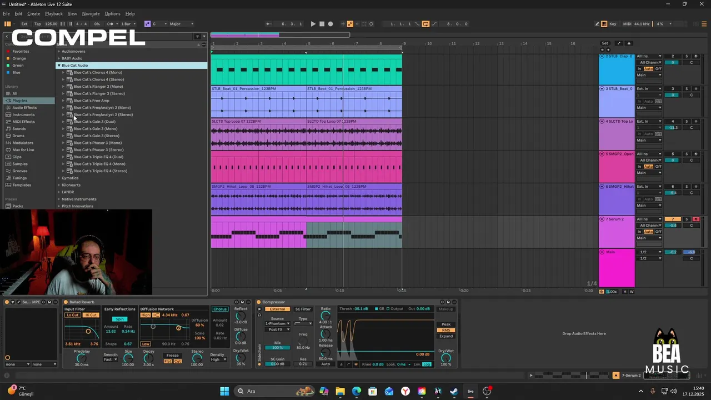
Task: Open the Major scale dropdown
Action: tap(182, 24)
